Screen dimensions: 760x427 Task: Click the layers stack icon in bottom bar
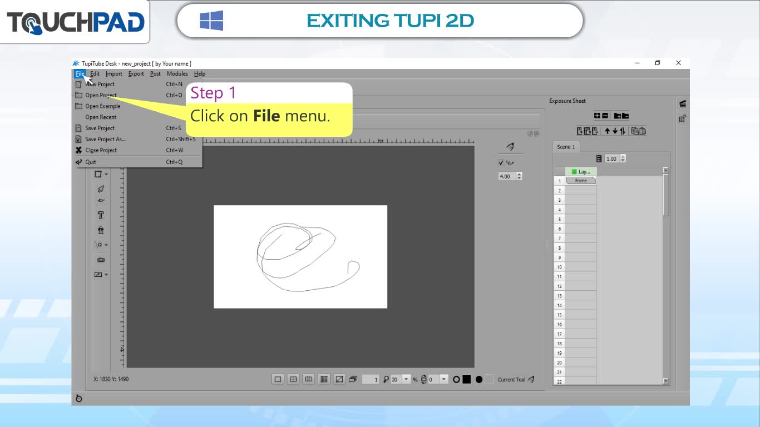coord(353,380)
